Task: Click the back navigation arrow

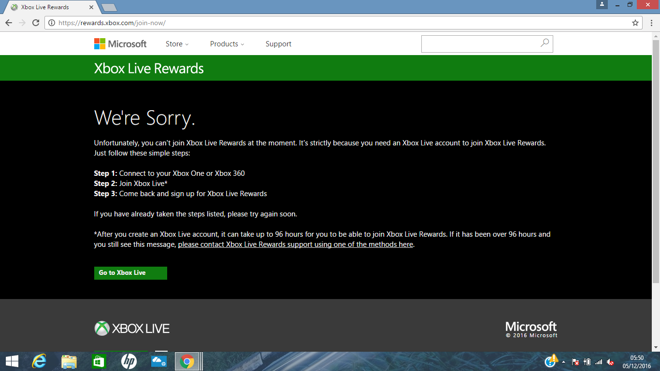Action: (9, 22)
